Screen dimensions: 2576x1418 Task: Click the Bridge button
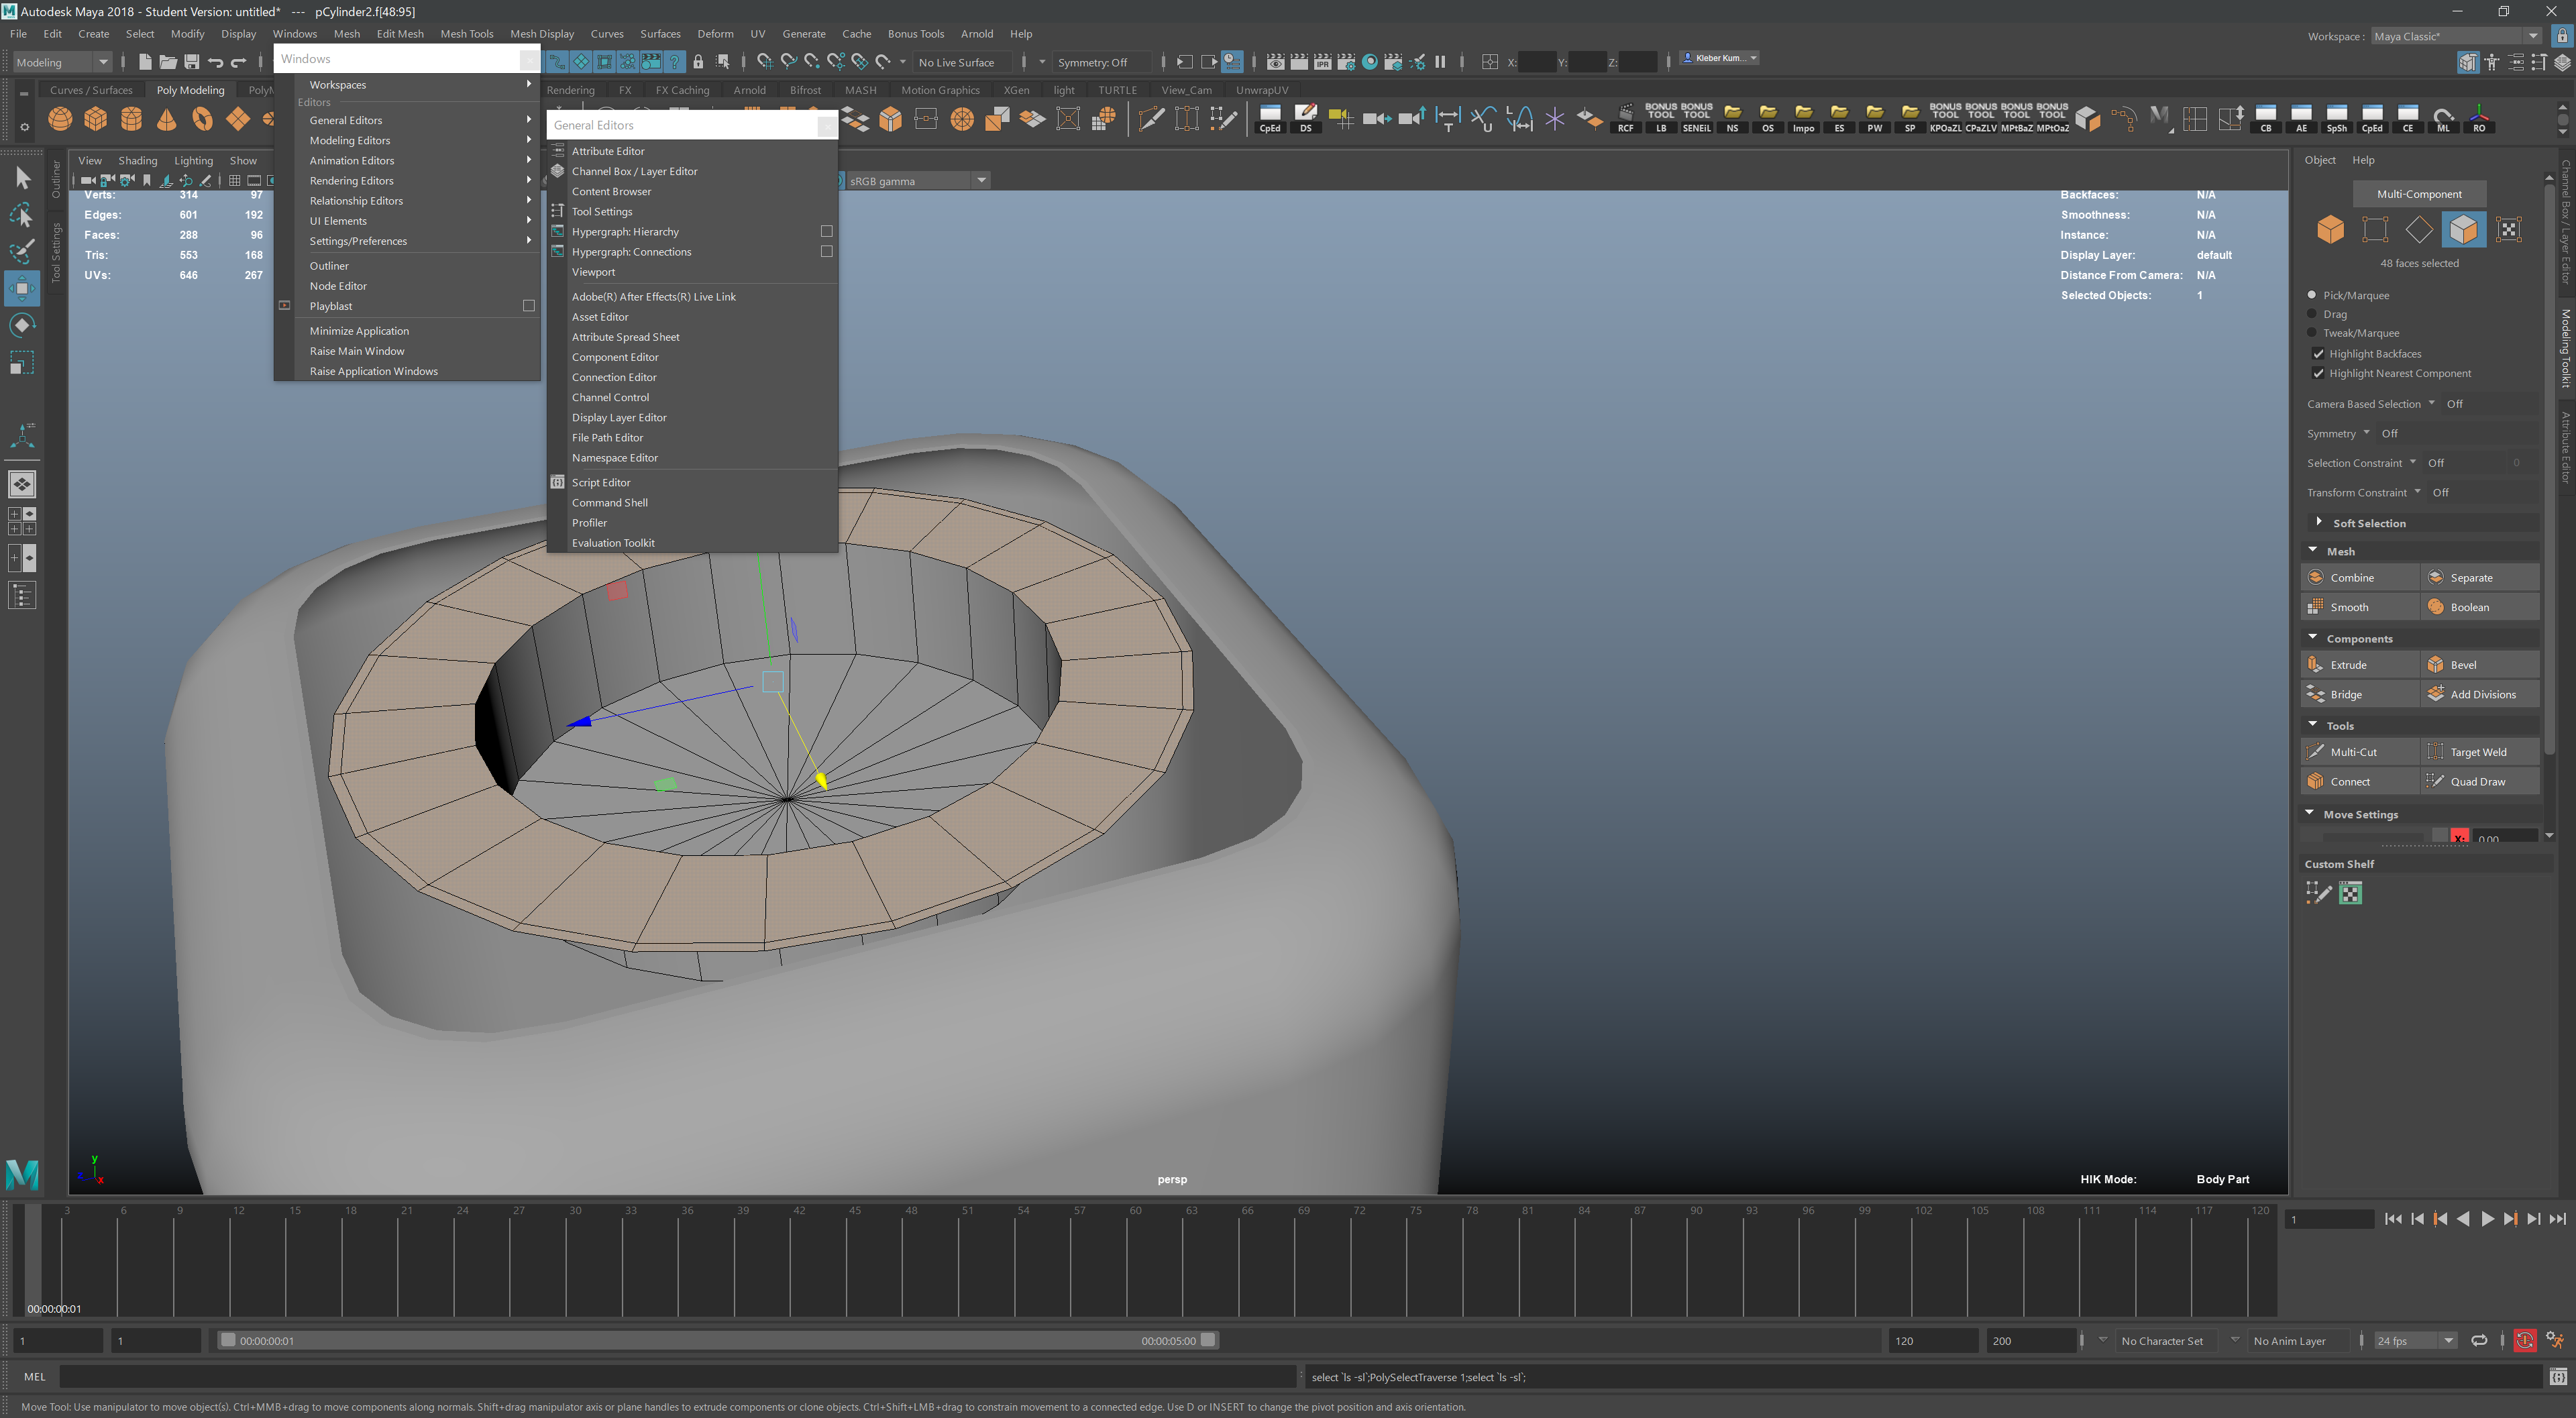pyautogui.click(x=2345, y=694)
